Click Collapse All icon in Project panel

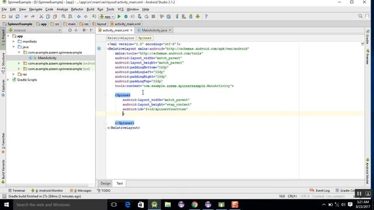(x=76, y=30)
